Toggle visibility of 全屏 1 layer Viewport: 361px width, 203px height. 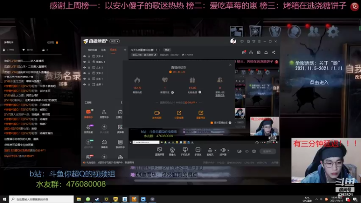(84, 84)
